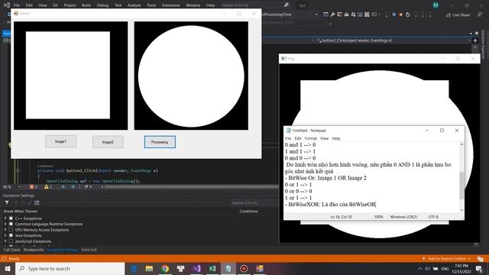Click the red record app taskbar icon
Screen dimensions: 489x275
pos(244,268)
